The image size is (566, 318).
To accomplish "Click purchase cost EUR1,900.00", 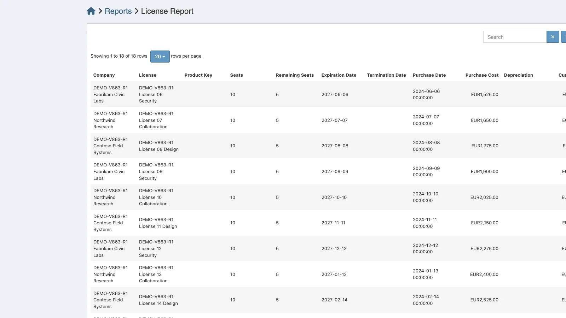I will pyautogui.click(x=485, y=172).
